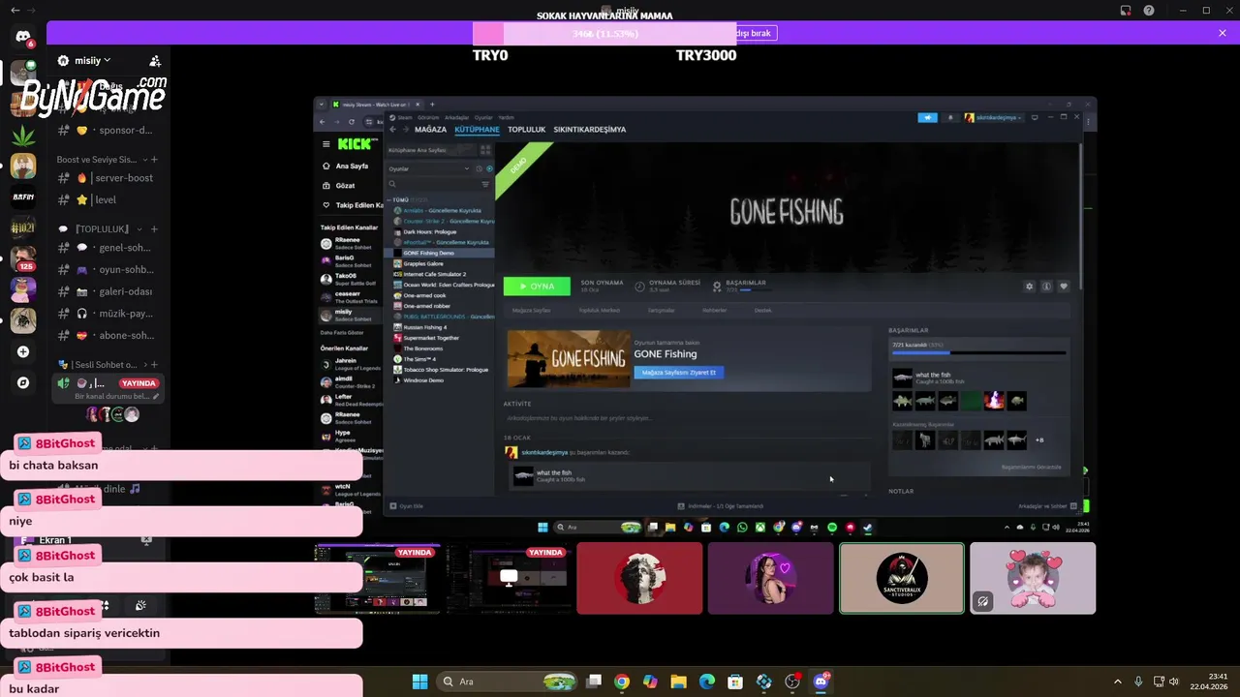Click Ana Sayfa in Kick sidebar
Screen dimensions: 1240x697
click(x=345, y=166)
